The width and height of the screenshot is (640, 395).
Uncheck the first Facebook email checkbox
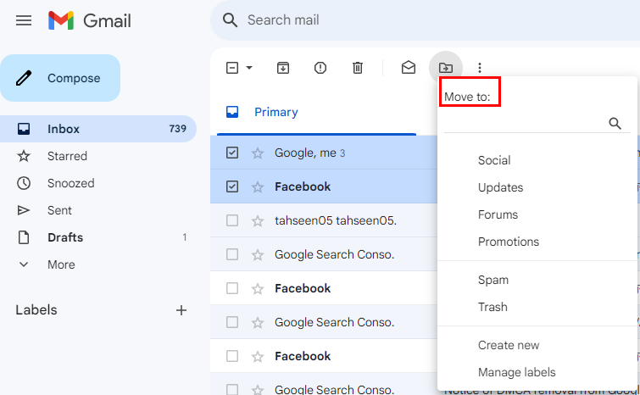pyautogui.click(x=232, y=186)
